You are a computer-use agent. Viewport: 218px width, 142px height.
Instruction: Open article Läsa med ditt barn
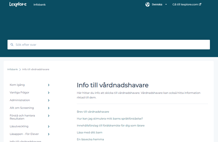pyautogui.click(x=89, y=132)
